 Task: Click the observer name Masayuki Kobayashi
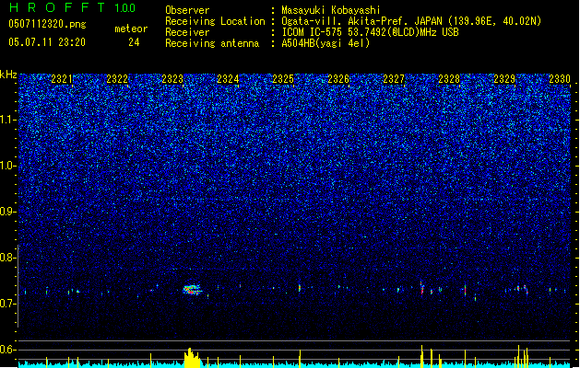(331, 10)
